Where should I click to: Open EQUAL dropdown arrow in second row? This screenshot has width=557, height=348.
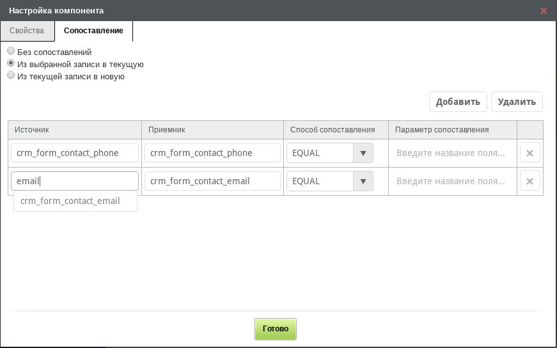[363, 181]
